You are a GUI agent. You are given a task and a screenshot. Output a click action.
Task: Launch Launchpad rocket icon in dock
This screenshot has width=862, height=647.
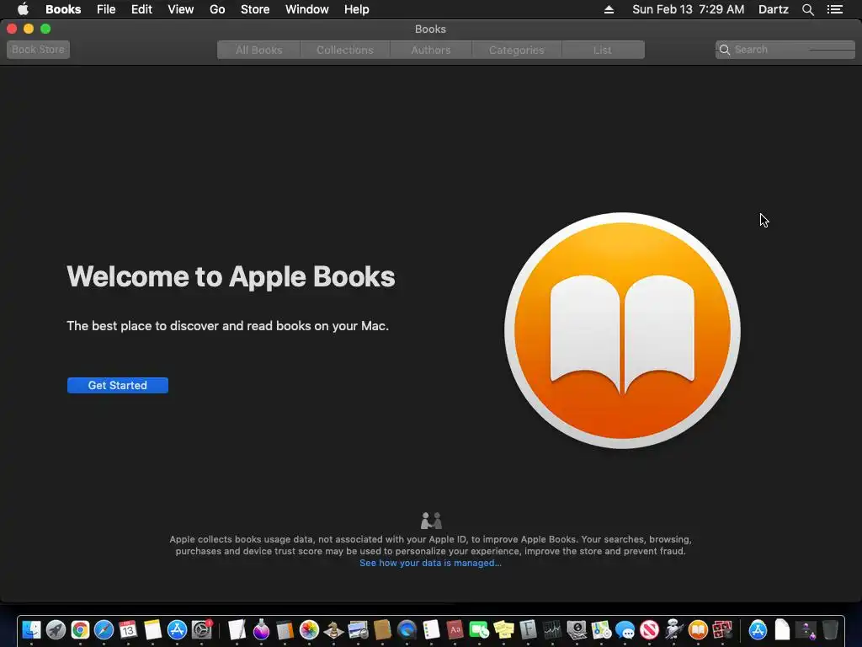click(x=56, y=630)
